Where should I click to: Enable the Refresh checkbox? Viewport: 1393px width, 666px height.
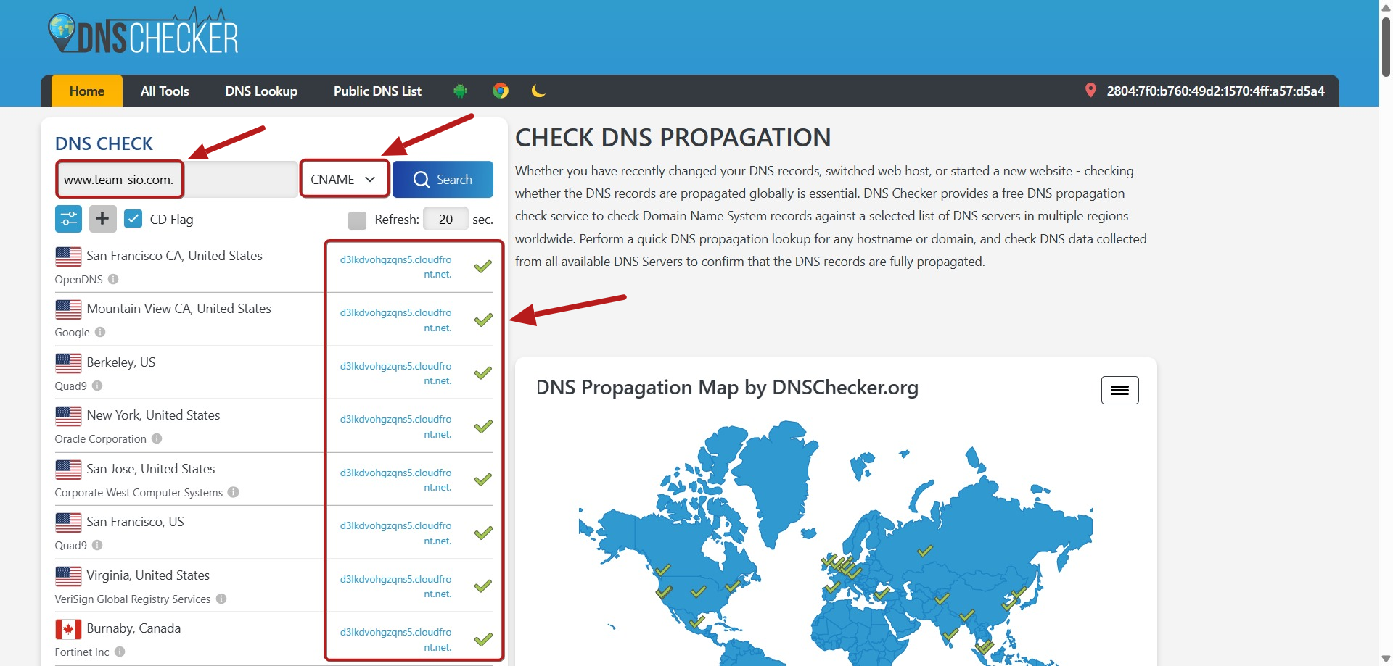[x=357, y=220]
